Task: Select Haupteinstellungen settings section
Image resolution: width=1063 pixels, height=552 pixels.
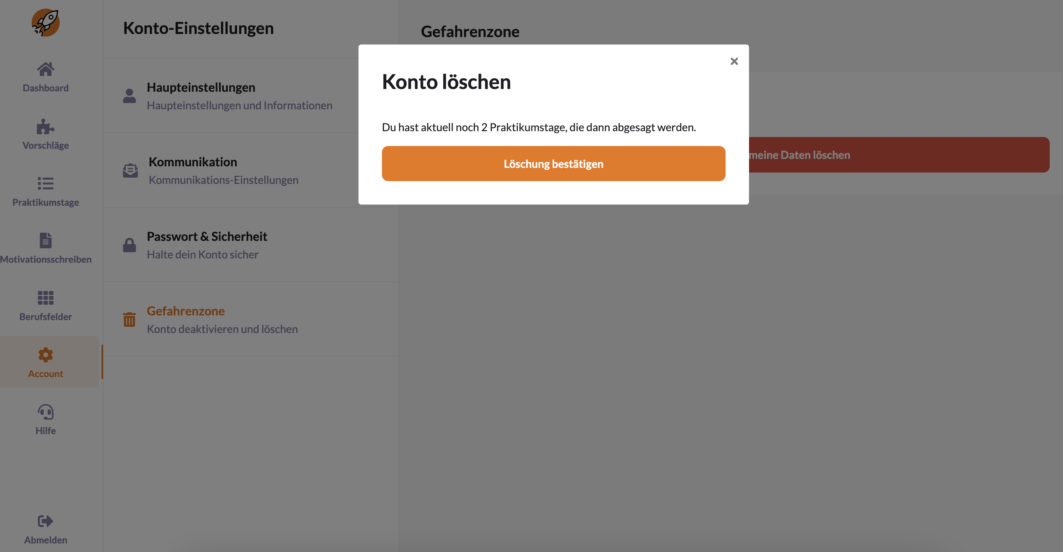Action: (x=251, y=96)
